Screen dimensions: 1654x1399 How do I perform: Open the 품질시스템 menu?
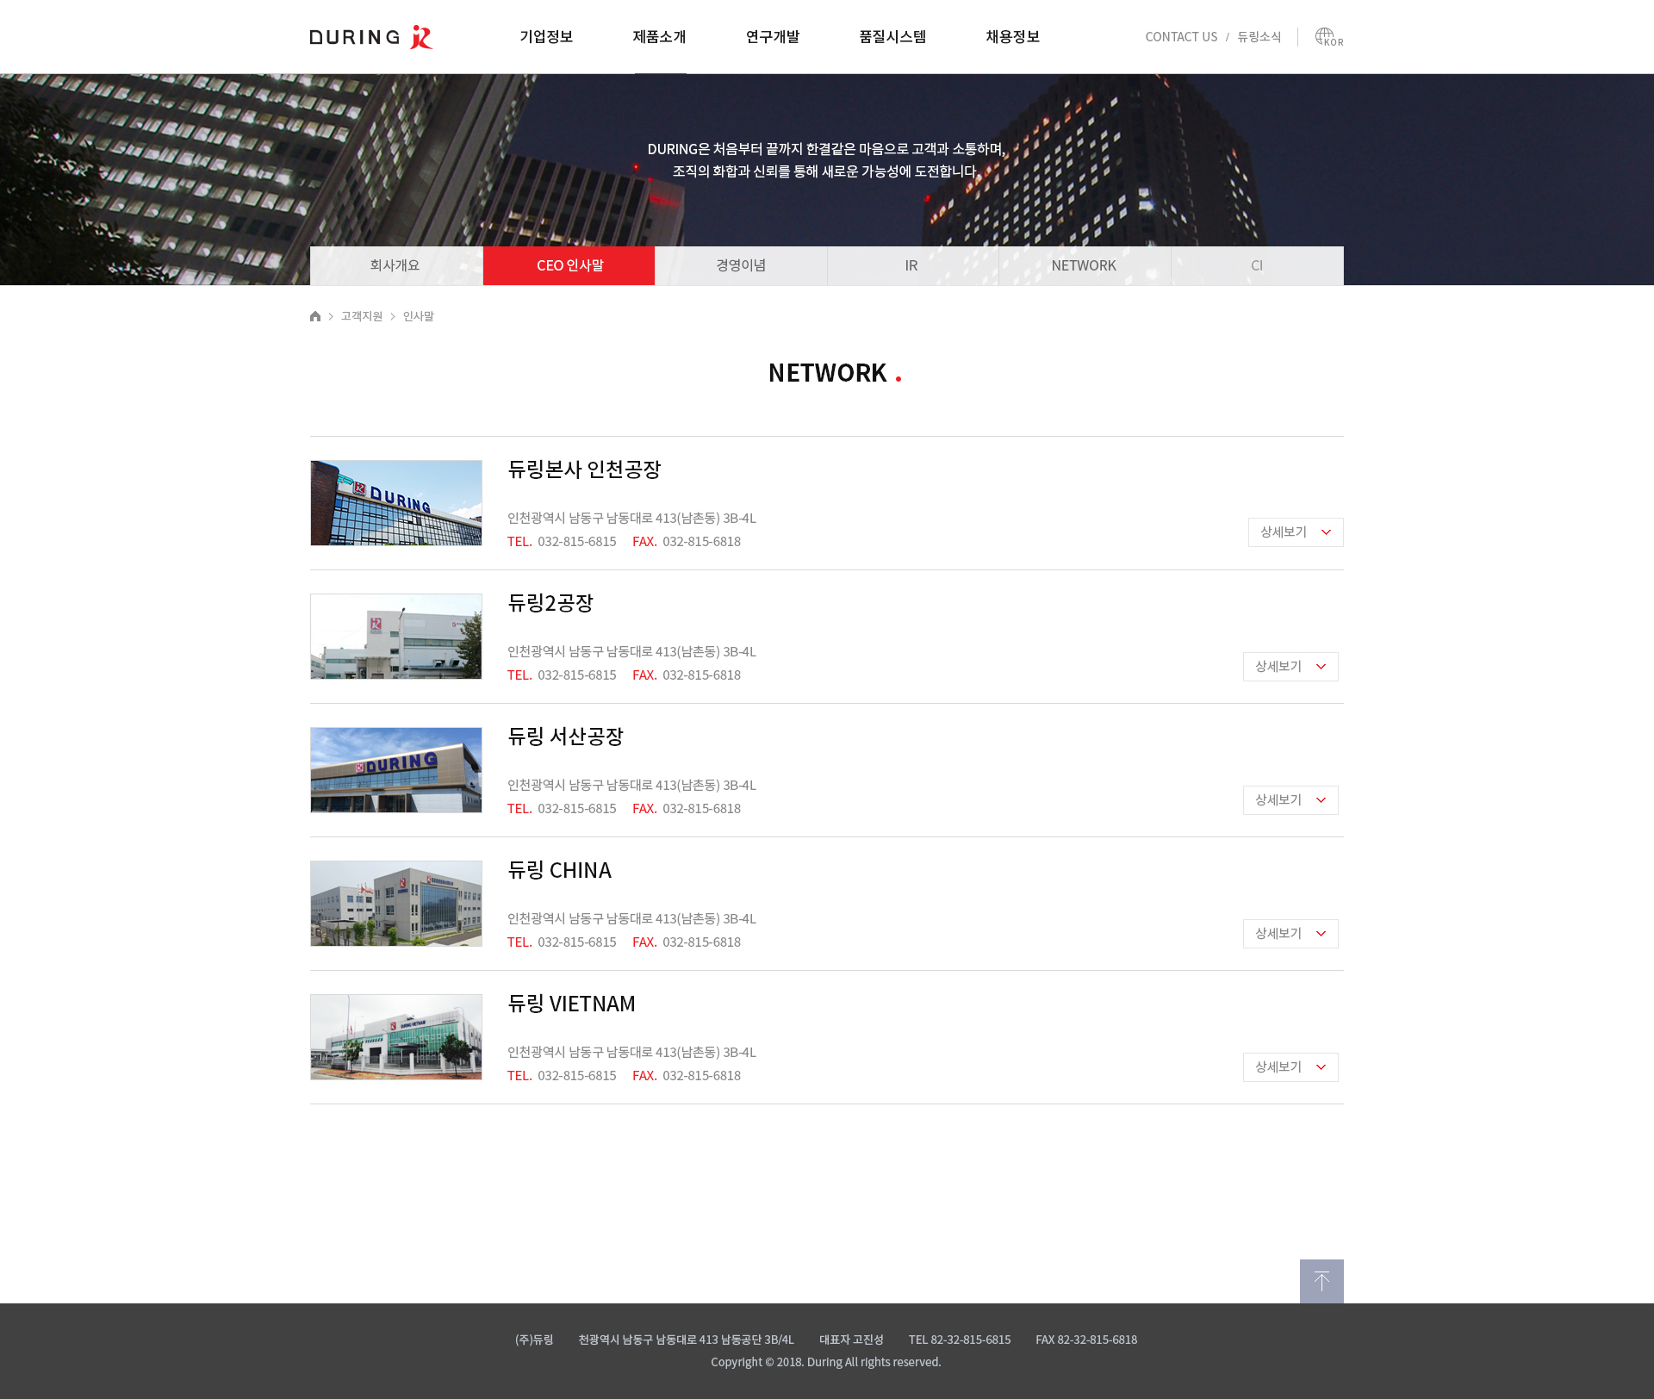pyautogui.click(x=892, y=37)
